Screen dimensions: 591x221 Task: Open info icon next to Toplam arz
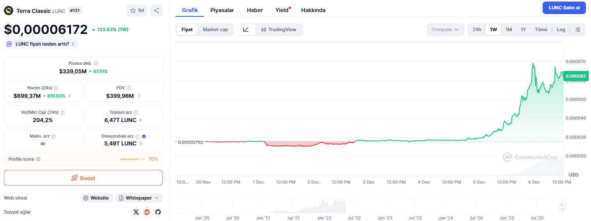pyautogui.click(x=136, y=112)
